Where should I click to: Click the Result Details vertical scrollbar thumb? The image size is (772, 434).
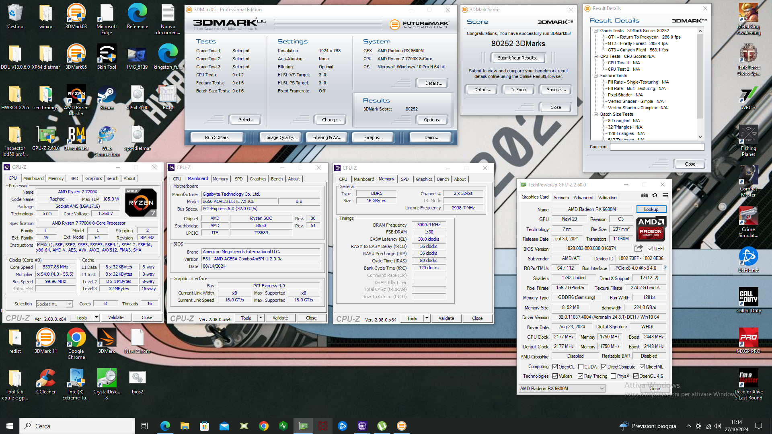pyautogui.click(x=700, y=76)
